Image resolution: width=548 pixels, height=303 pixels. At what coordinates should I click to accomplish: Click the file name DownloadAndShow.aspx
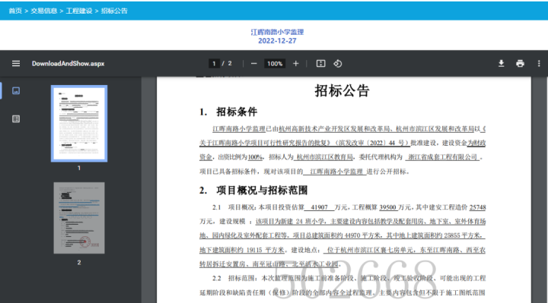click(68, 64)
